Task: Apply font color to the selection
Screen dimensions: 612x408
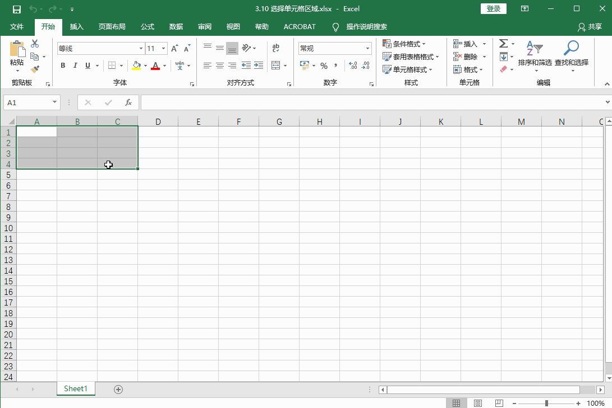Action: click(x=155, y=65)
